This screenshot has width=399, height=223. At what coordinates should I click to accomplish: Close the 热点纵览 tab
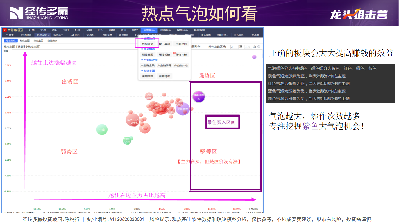point(49,35)
